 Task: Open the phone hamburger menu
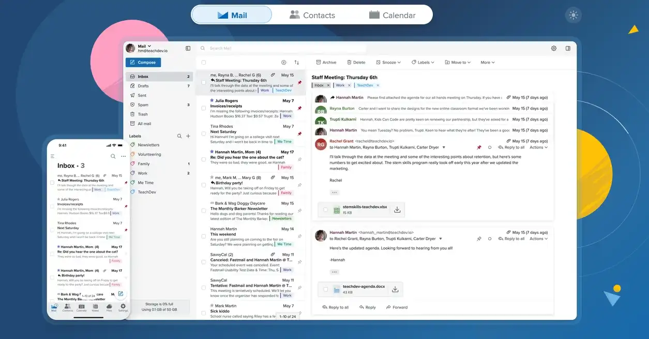(52, 156)
